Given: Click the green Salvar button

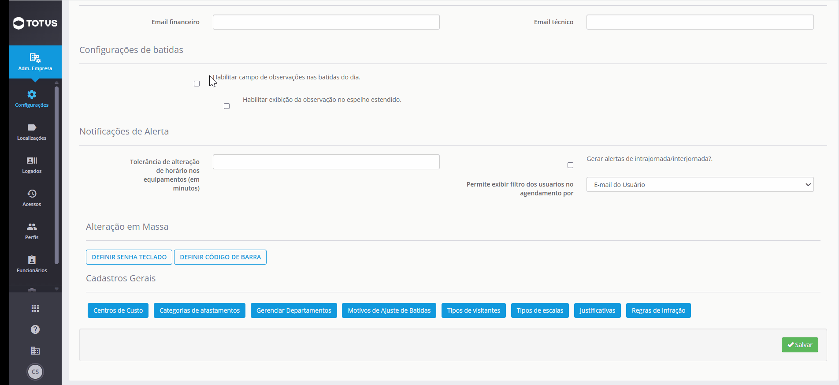Looking at the screenshot, I should click(800, 345).
